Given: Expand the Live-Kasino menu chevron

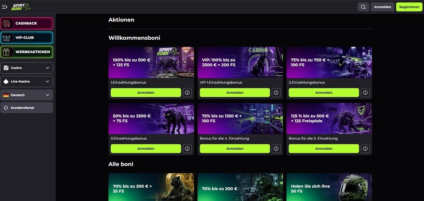Looking at the screenshot, I should pyautogui.click(x=48, y=81).
